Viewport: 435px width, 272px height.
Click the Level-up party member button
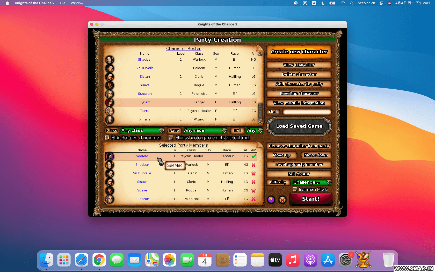[x=299, y=164]
